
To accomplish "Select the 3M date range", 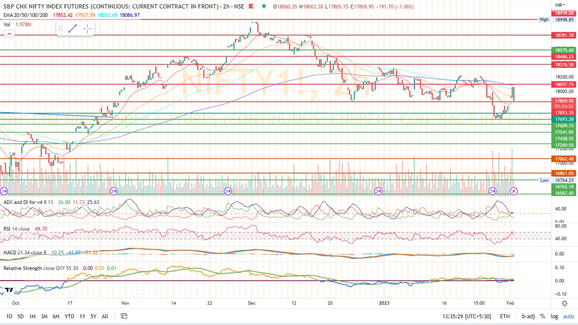I will pos(44,316).
